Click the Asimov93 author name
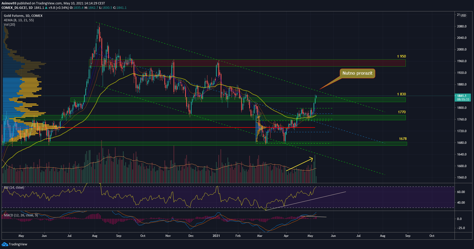 9,3
